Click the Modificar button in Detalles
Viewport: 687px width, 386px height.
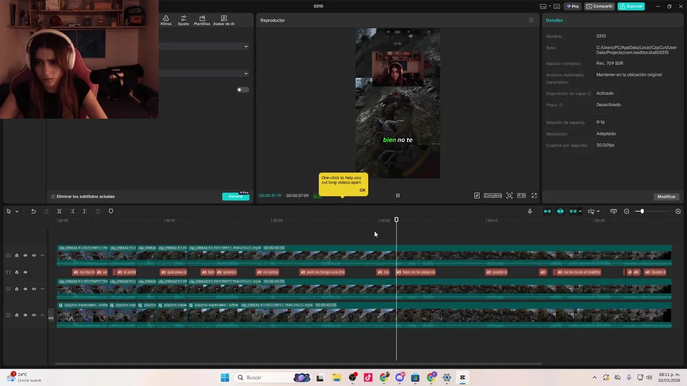(667, 197)
